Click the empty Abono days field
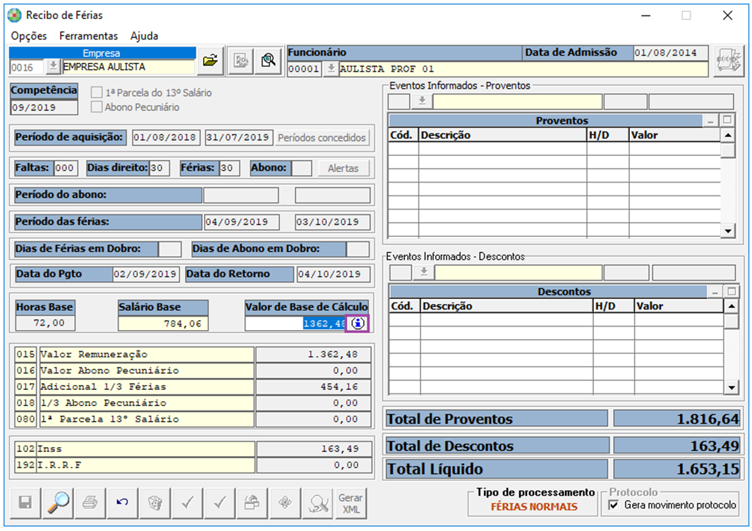Image resolution: width=752 pixels, height=531 pixels. pos(301,169)
